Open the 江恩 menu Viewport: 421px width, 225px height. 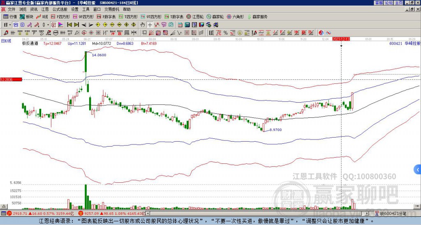pyautogui.click(x=45, y=9)
